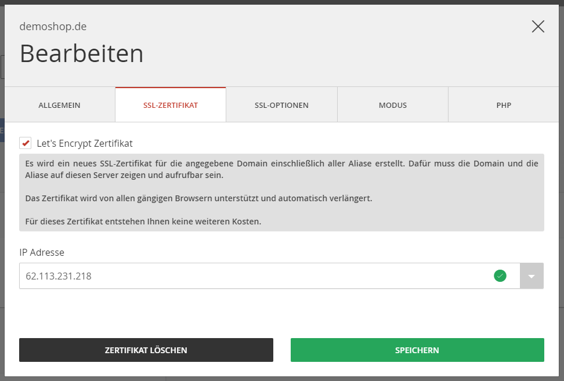The width and height of the screenshot is (564, 381).
Task: Go to the Modus tab
Action: click(x=393, y=105)
